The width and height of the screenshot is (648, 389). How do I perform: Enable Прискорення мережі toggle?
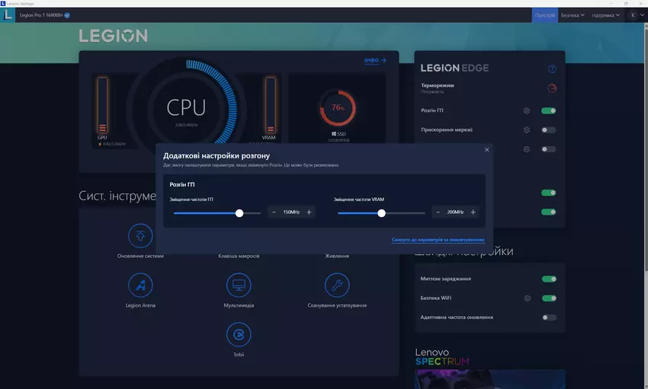(x=548, y=130)
